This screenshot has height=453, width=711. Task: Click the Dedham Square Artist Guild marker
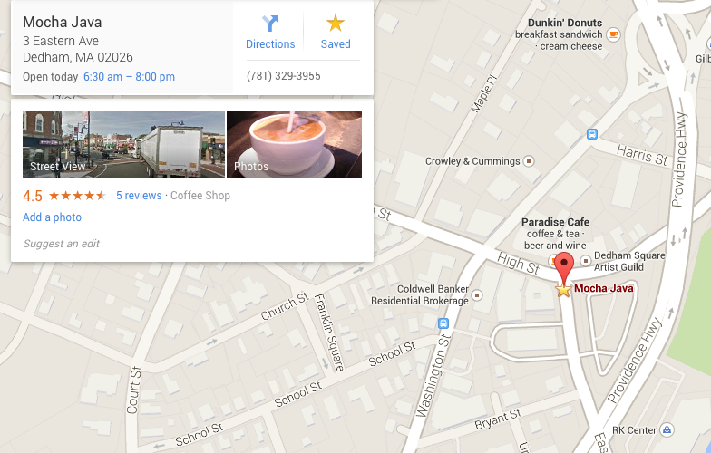click(586, 261)
